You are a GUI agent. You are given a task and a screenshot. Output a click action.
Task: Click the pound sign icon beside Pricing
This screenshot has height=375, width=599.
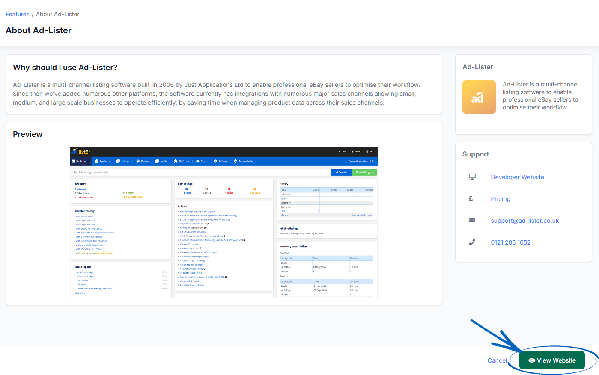(x=471, y=198)
